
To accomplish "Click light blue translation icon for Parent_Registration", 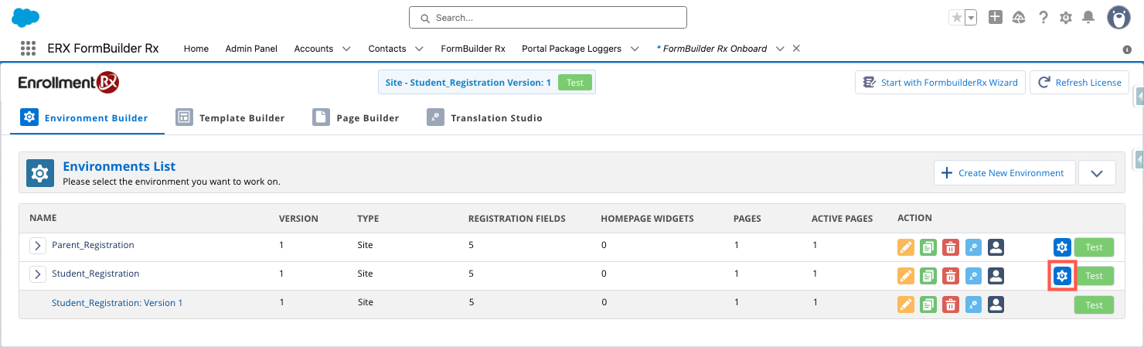I will (x=973, y=247).
